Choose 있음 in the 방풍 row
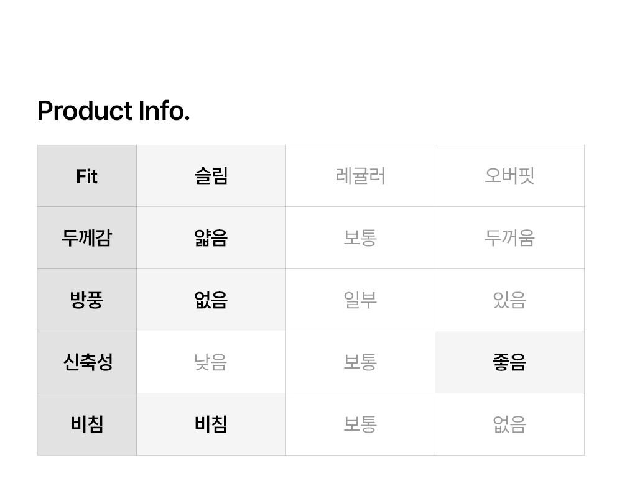 (509, 300)
